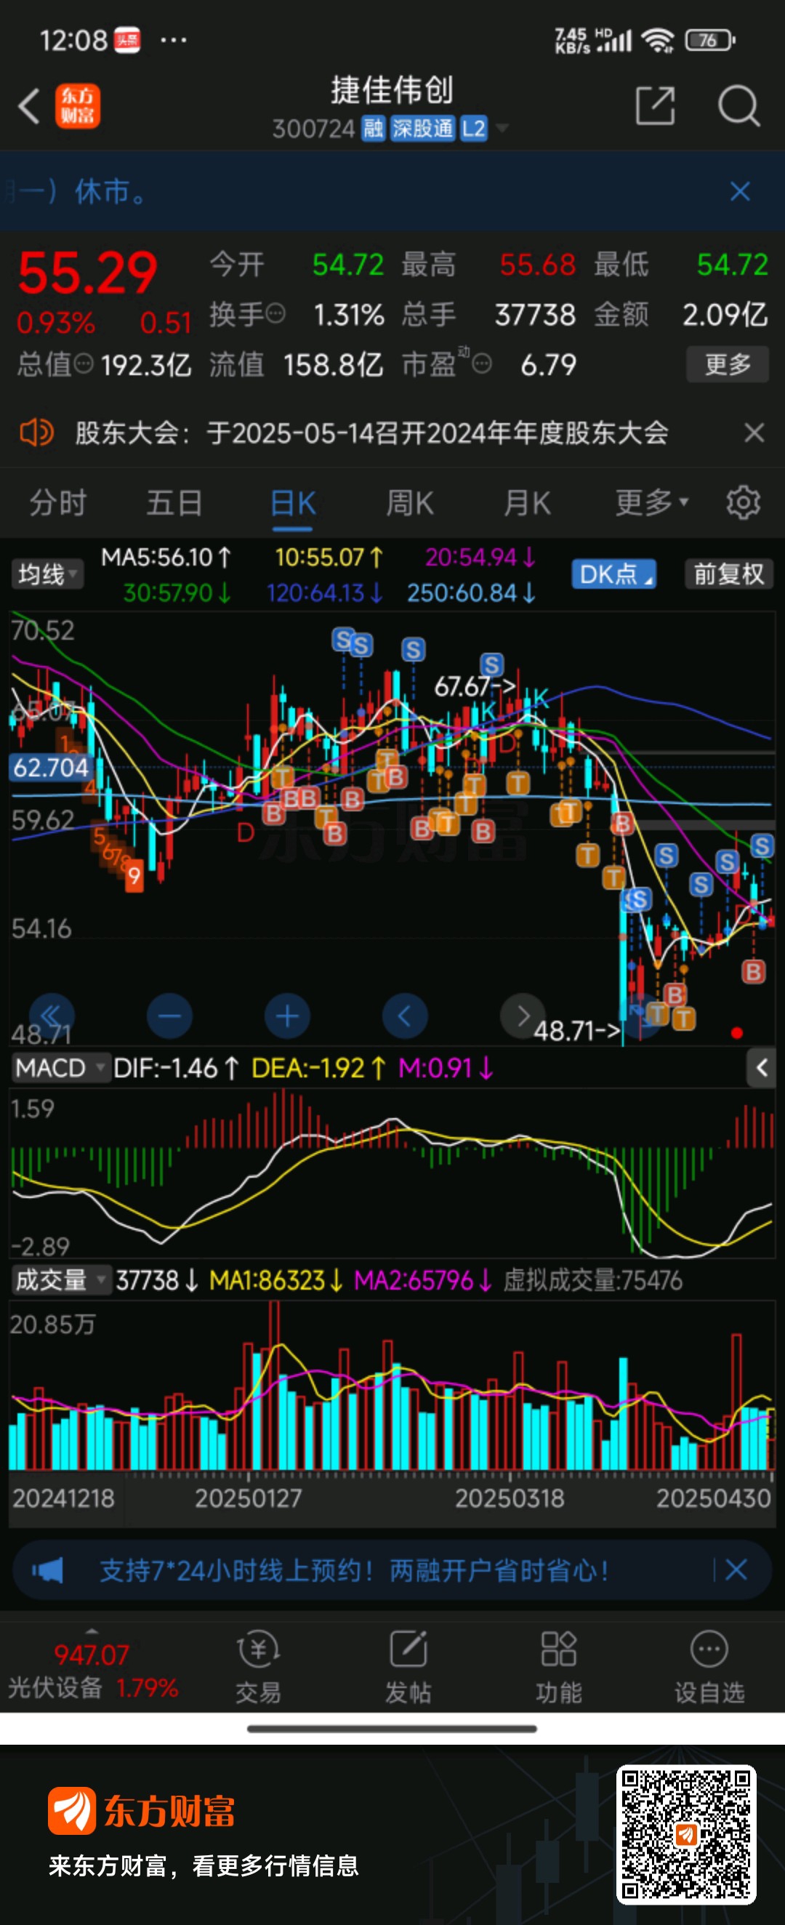Dismiss the shareholder meeting announcement
785x1925 pixels.
point(754,433)
